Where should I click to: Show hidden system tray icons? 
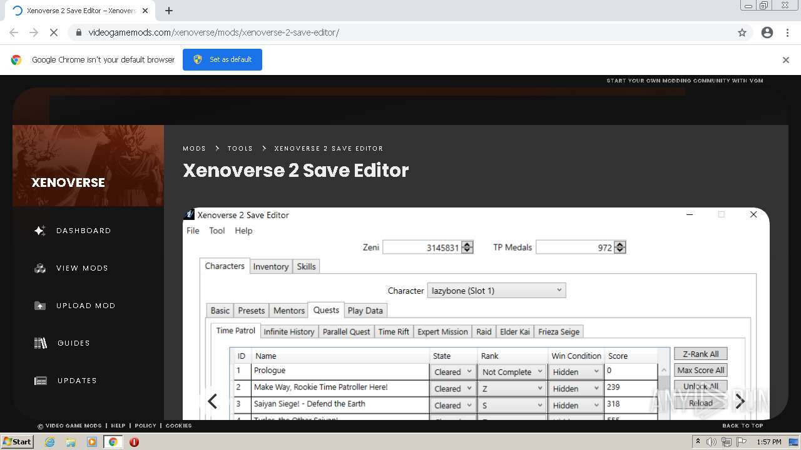698,442
